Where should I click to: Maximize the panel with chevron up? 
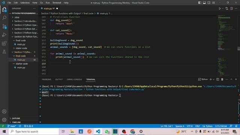(231, 79)
